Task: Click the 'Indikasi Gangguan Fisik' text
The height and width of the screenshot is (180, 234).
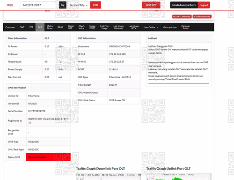Action: [161, 46]
